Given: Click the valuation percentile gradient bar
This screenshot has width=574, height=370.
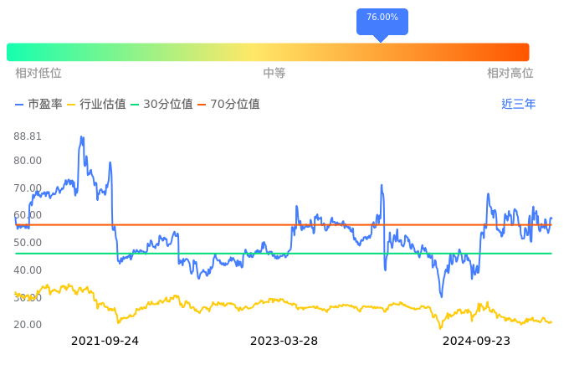Looking at the screenshot, I should (268, 52).
